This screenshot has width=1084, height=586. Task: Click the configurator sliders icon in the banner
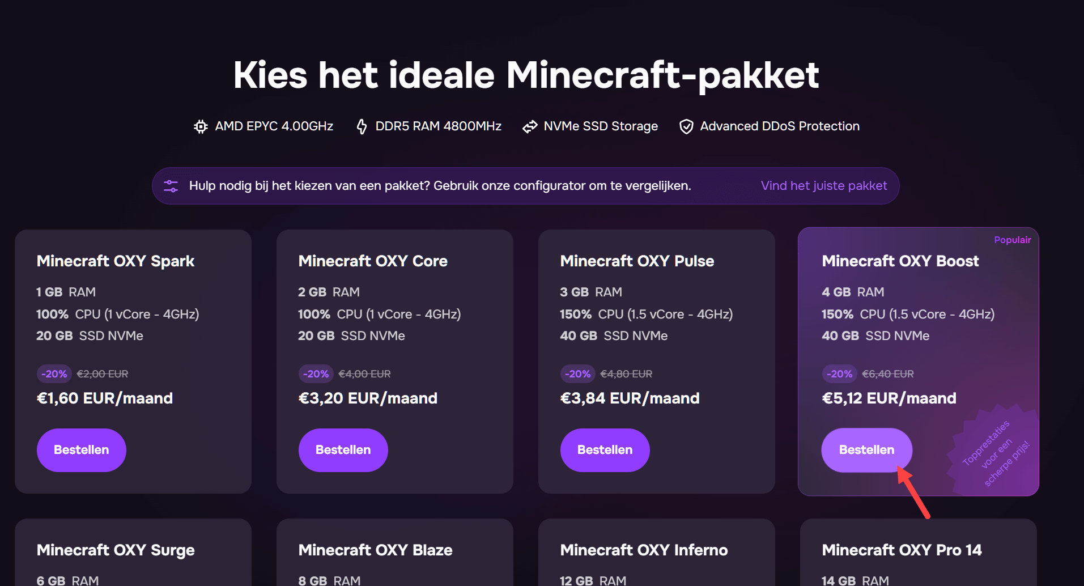(x=171, y=185)
